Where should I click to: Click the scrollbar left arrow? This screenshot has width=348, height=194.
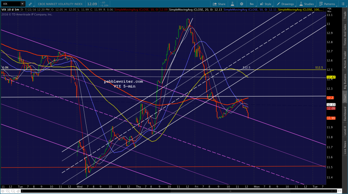click(x=22, y=191)
